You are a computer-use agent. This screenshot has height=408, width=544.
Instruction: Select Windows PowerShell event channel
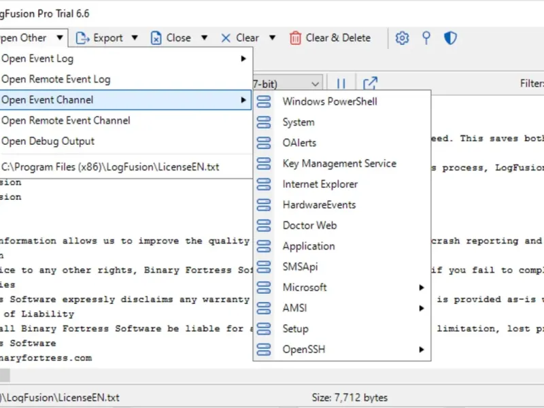click(x=342, y=101)
